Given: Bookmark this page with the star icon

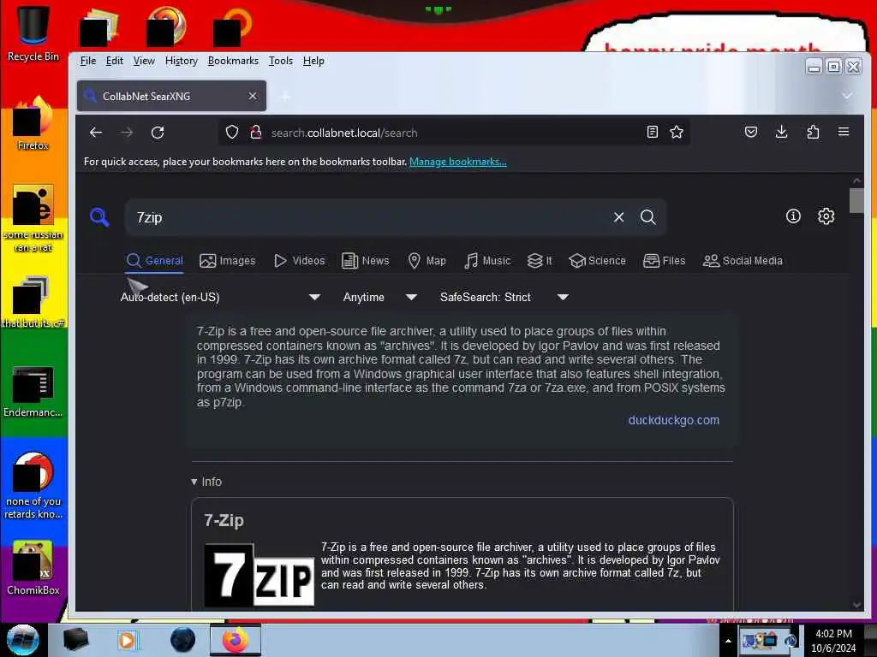Looking at the screenshot, I should (677, 133).
